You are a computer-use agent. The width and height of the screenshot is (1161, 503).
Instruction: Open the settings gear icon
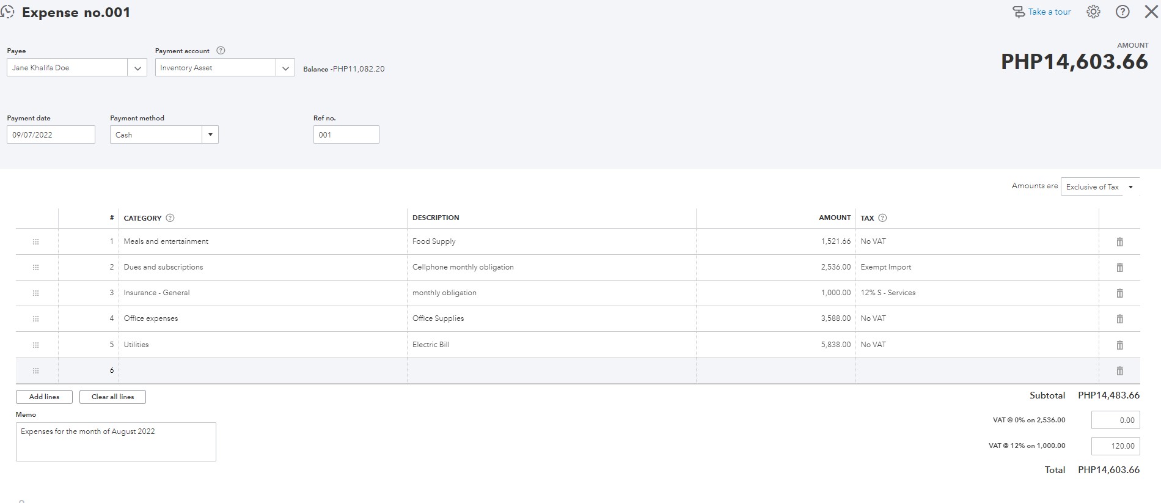[x=1093, y=12]
